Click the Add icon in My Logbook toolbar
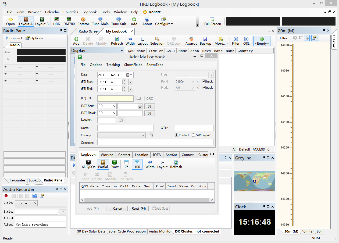 click(x=76, y=41)
